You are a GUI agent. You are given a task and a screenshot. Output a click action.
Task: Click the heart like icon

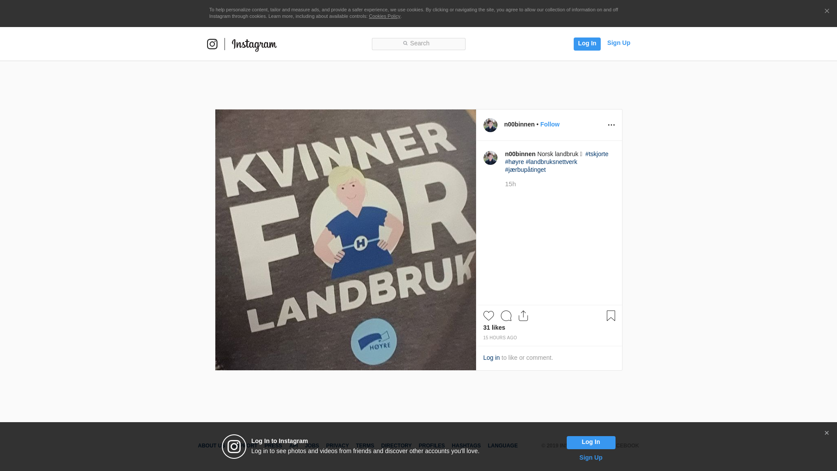[488, 316]
